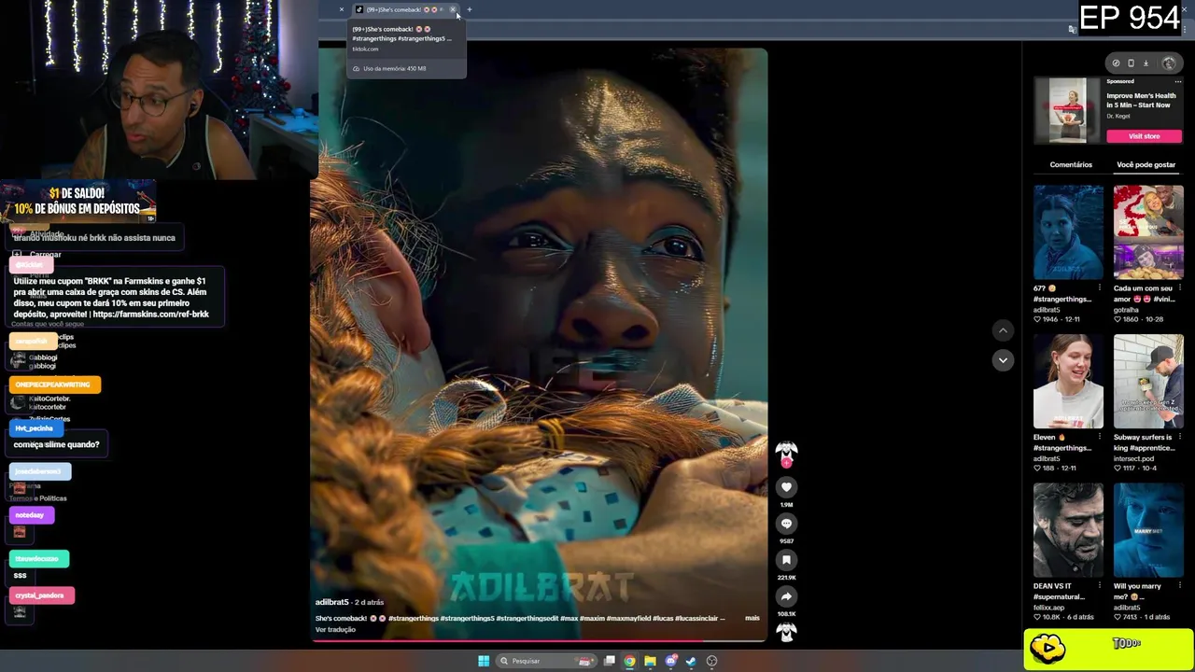Click the #strangerthings5 hashtag
The height and width of the screenshot is (672, 1195).
[x=466, y=618]
